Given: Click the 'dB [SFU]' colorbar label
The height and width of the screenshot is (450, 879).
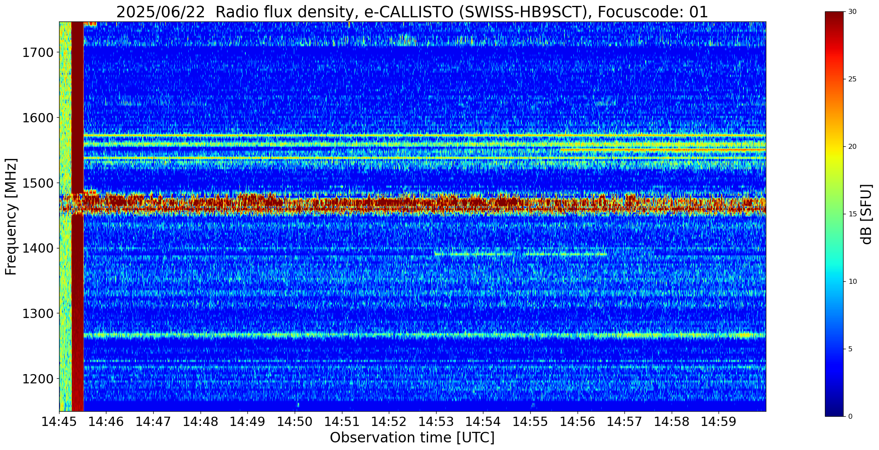Looking at the screenshot, I should 866,214.
